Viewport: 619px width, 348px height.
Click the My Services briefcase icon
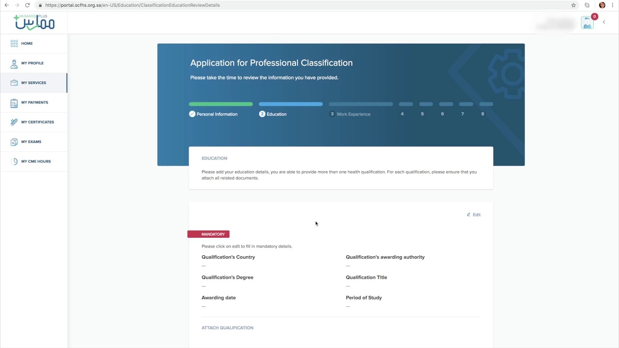point(14,83)
